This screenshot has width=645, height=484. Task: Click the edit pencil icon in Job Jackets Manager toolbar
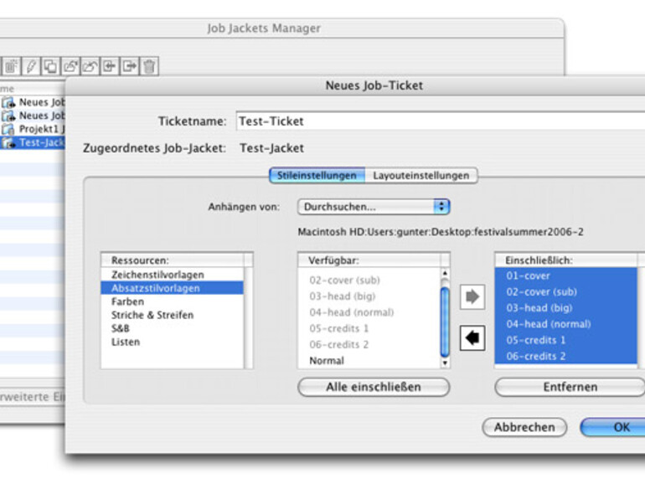(x=31, y=66)
